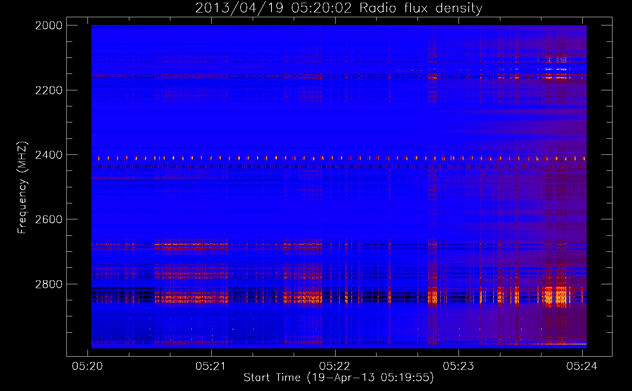Select the y-axis label "Frequency (MHZ)"
Viewport: 632px width, 391px height.
pyautogui.click(x=23, y=188)
